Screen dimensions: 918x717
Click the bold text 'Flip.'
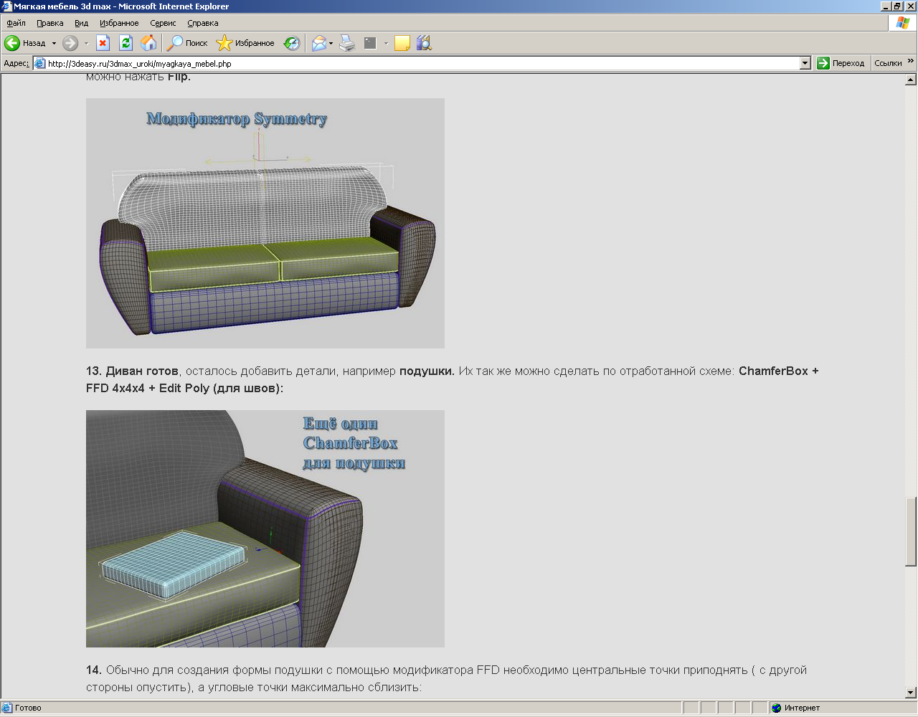point(179,77)
